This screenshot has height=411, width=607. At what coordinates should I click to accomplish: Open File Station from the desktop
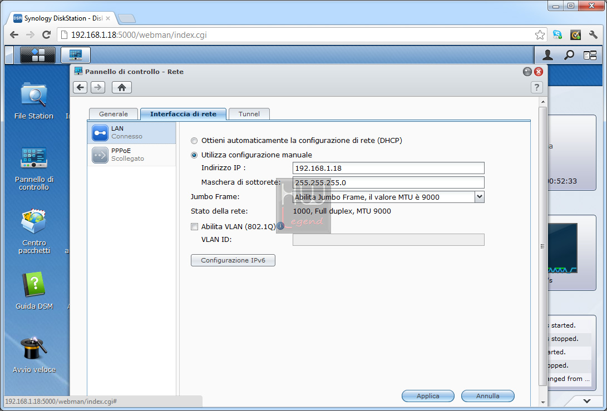(34, 101)
